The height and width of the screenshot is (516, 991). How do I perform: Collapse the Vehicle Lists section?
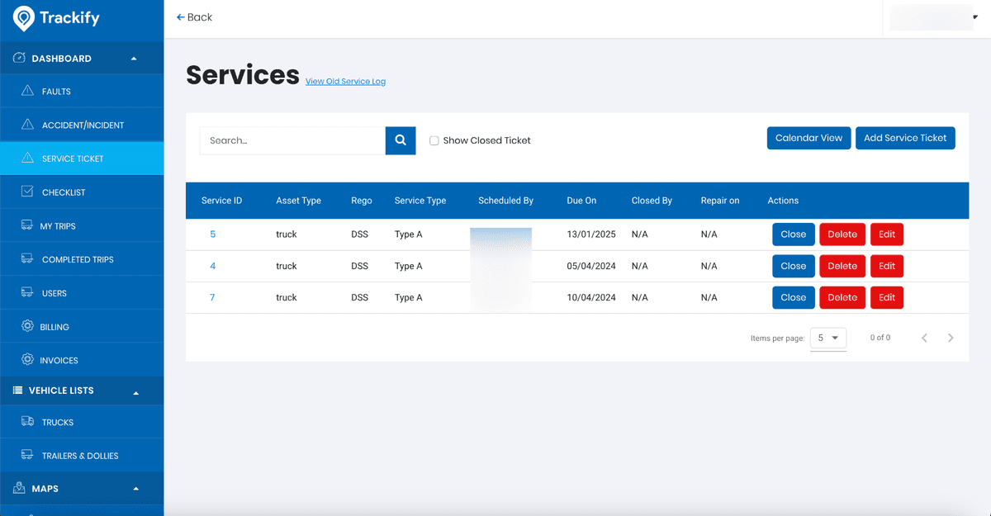(135, 391)
